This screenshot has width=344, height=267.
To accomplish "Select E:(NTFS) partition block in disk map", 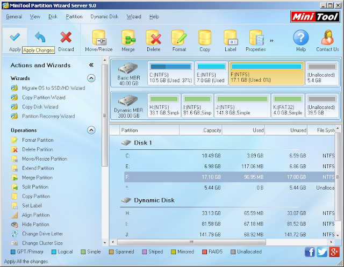I will pos(211,74).
